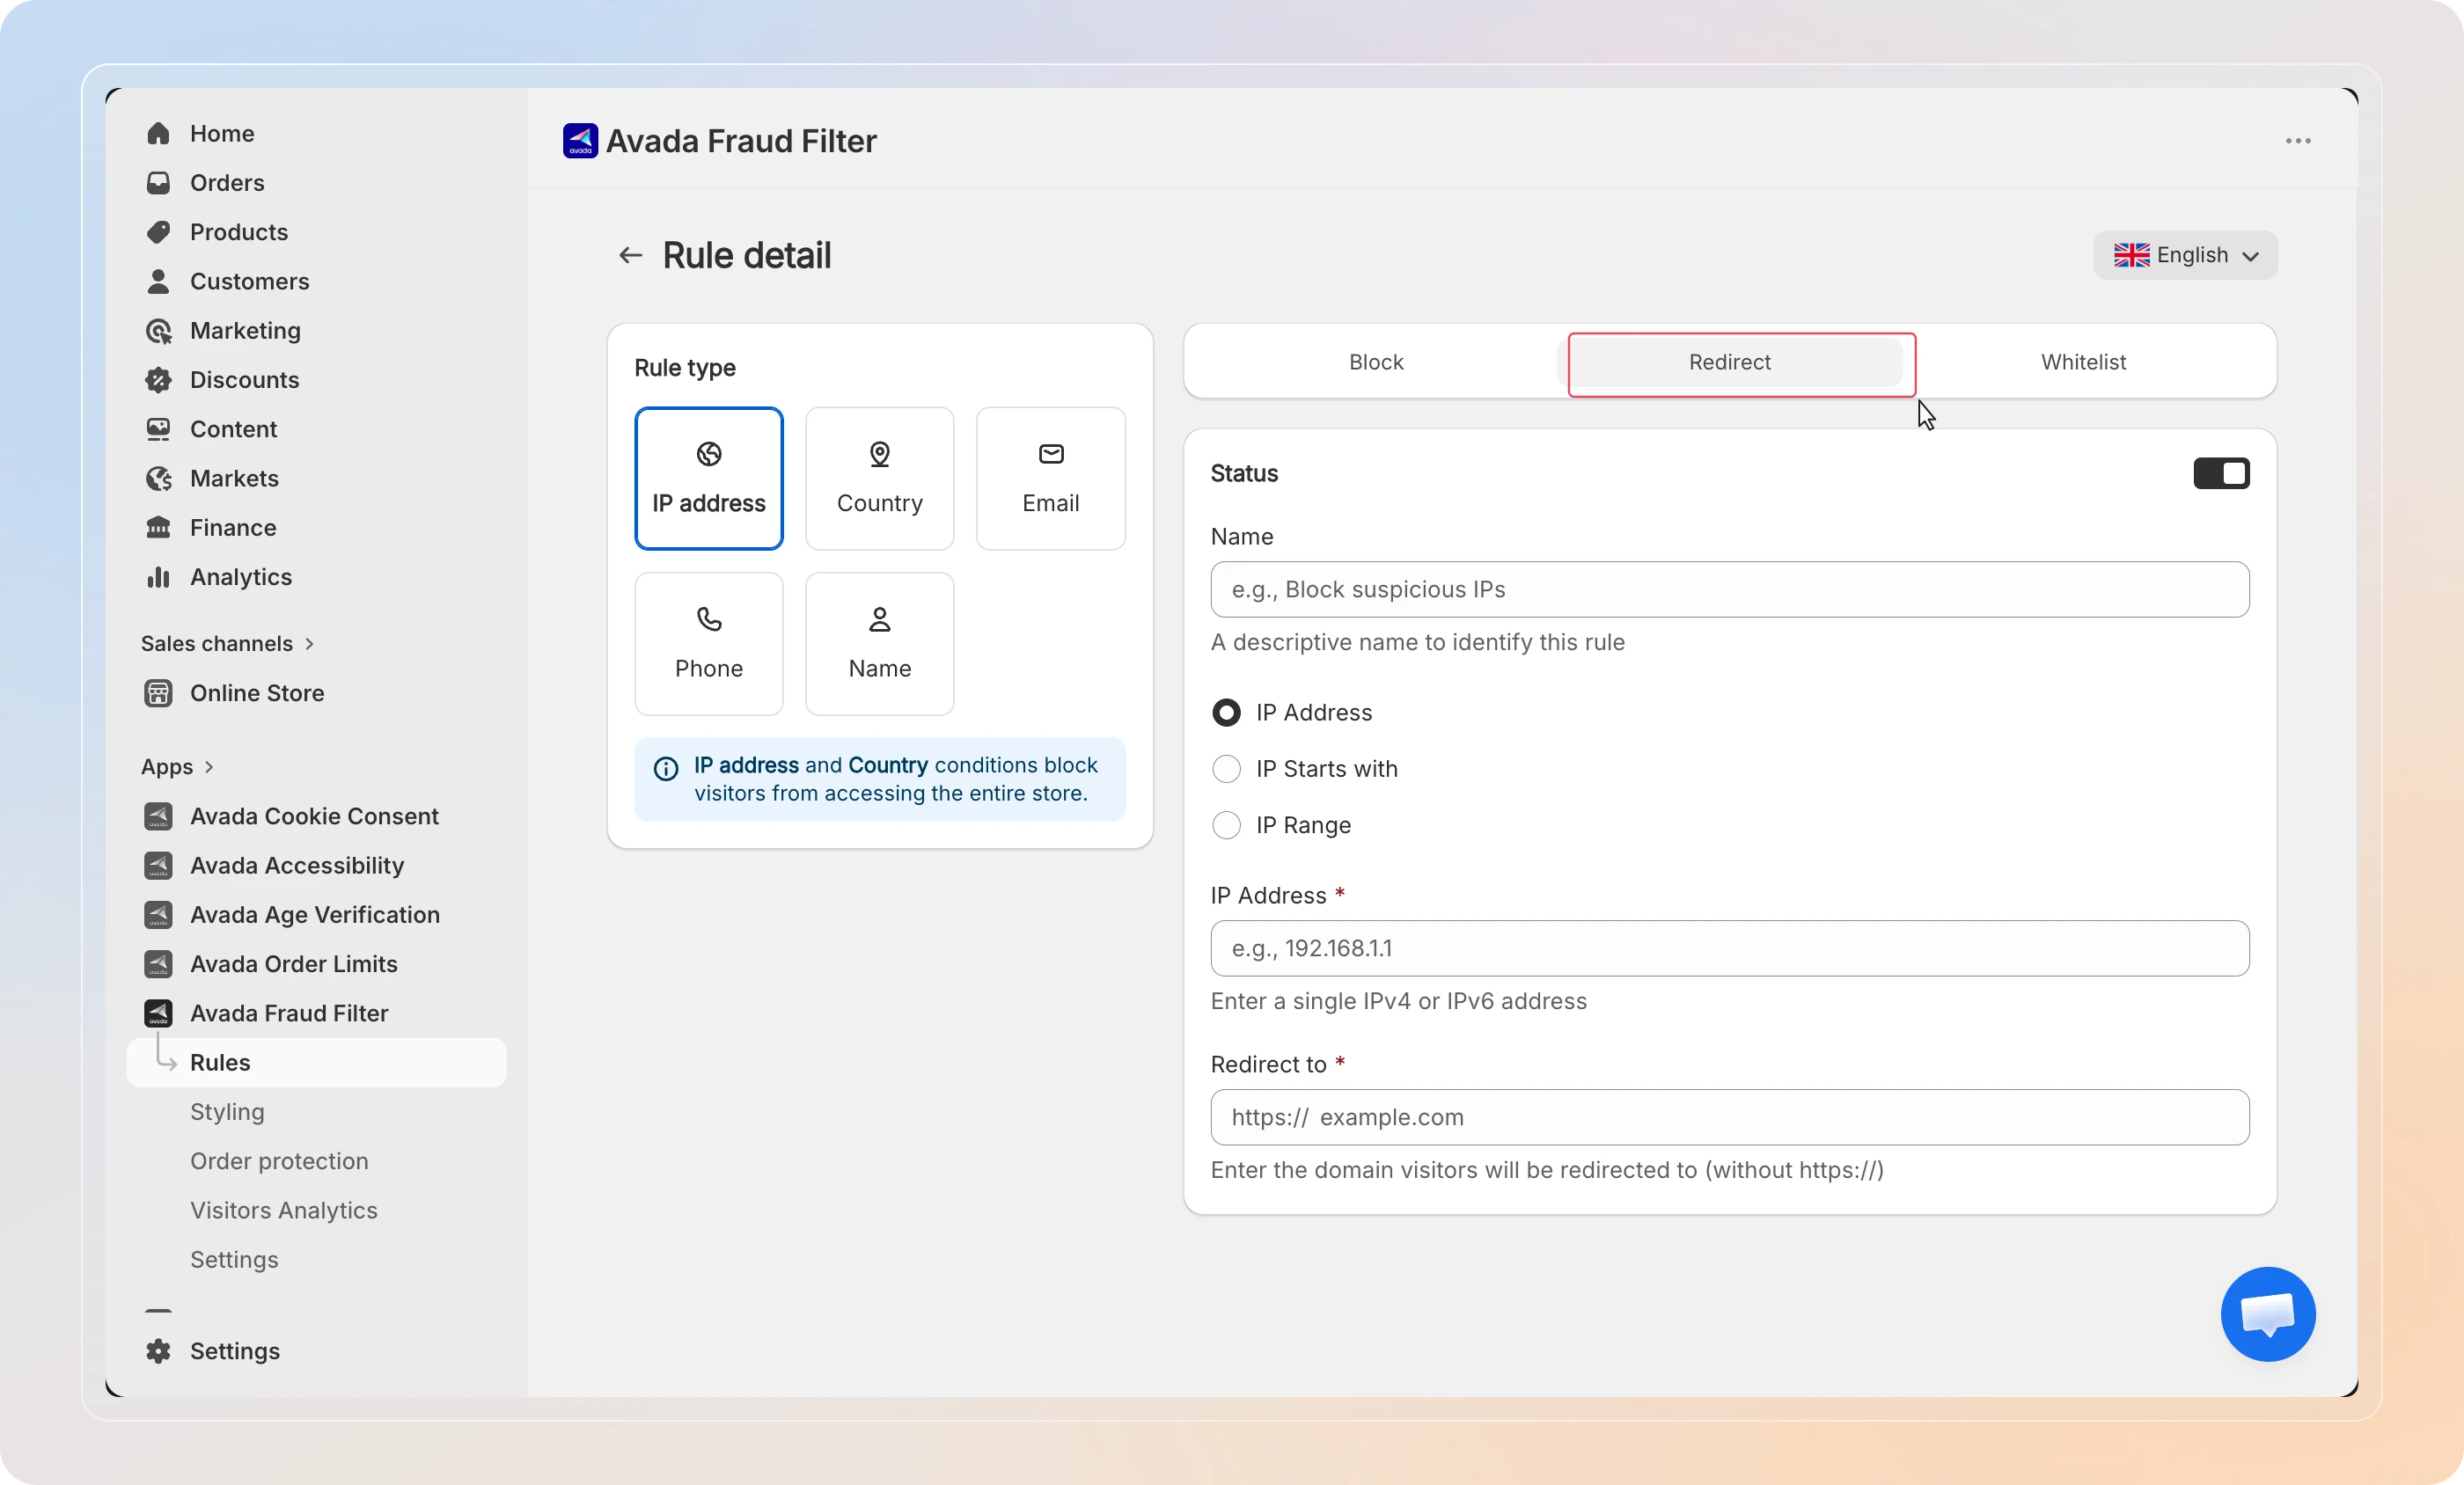The width and height of the screenshot is (2464, 1485).
Task: Click the Markets globe icon
Action: 158,478
